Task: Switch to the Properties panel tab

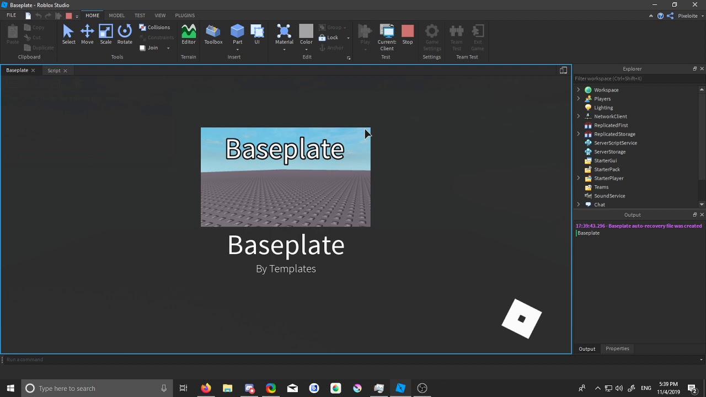Action: (617, 348)
